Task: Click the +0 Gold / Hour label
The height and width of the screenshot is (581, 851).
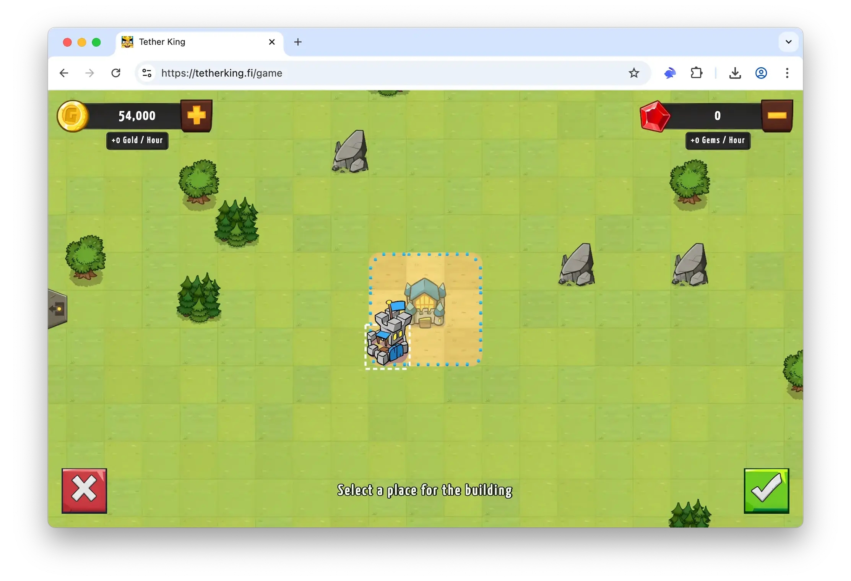Action: coord(137,140)
